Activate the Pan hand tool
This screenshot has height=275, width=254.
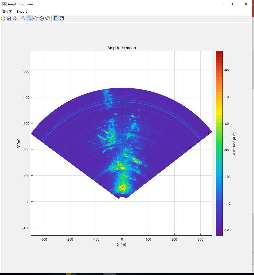coord(35,18)
